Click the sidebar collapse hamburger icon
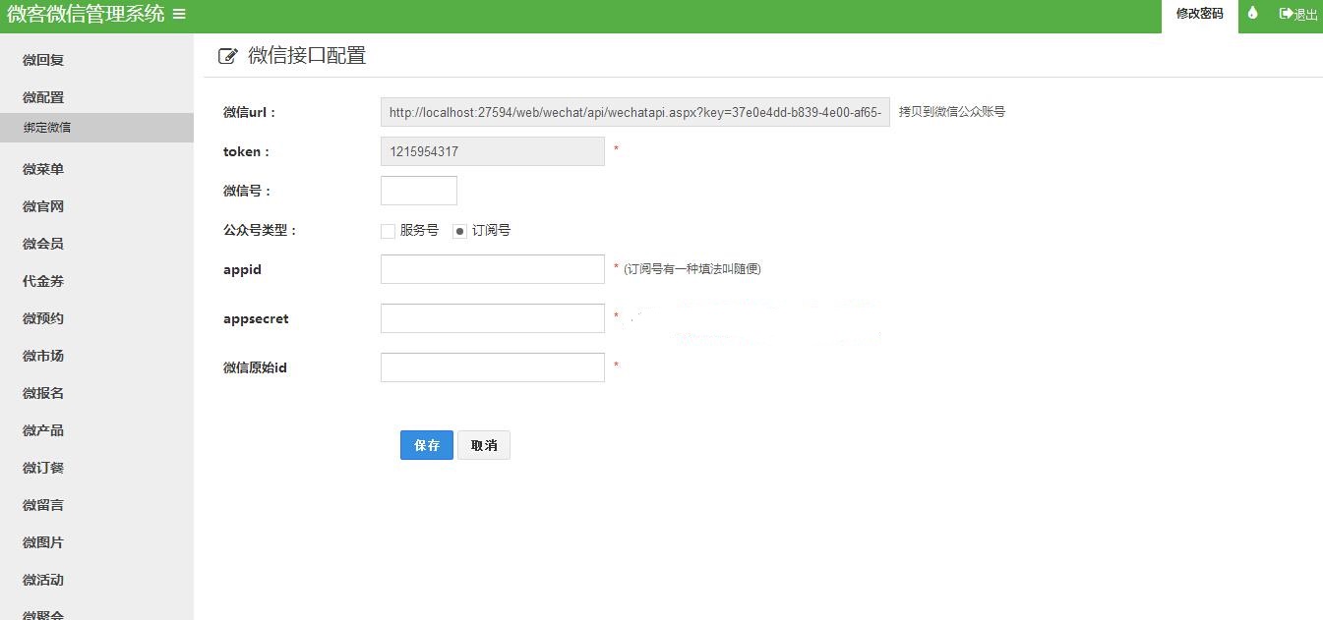Image resolution: width=1323 pixels, height=620 pixels. pyautogui.click(x=177, y=15)
